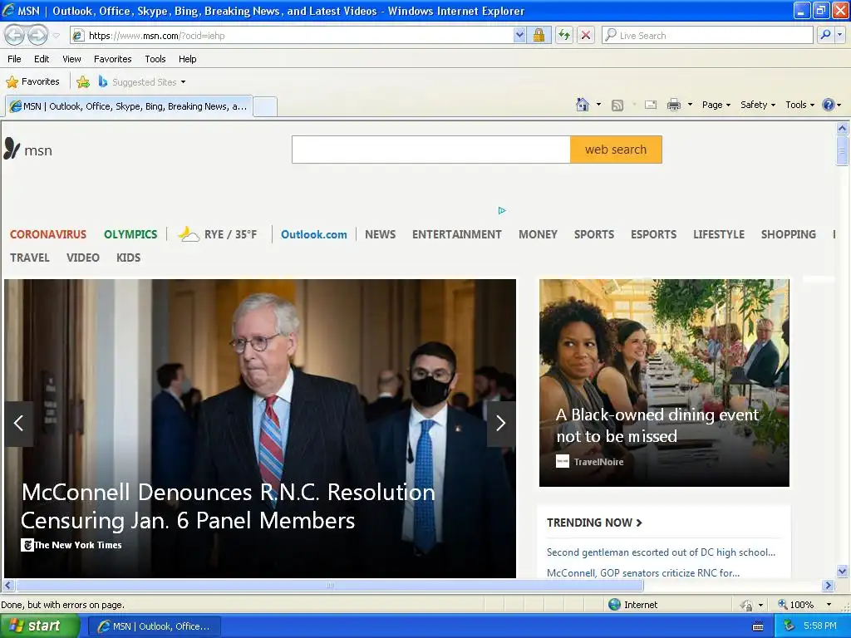851x638 pixels.
Task: Open McConnell Denounces R.N.C. Resolution headline
Action: [x=228, y=506]
